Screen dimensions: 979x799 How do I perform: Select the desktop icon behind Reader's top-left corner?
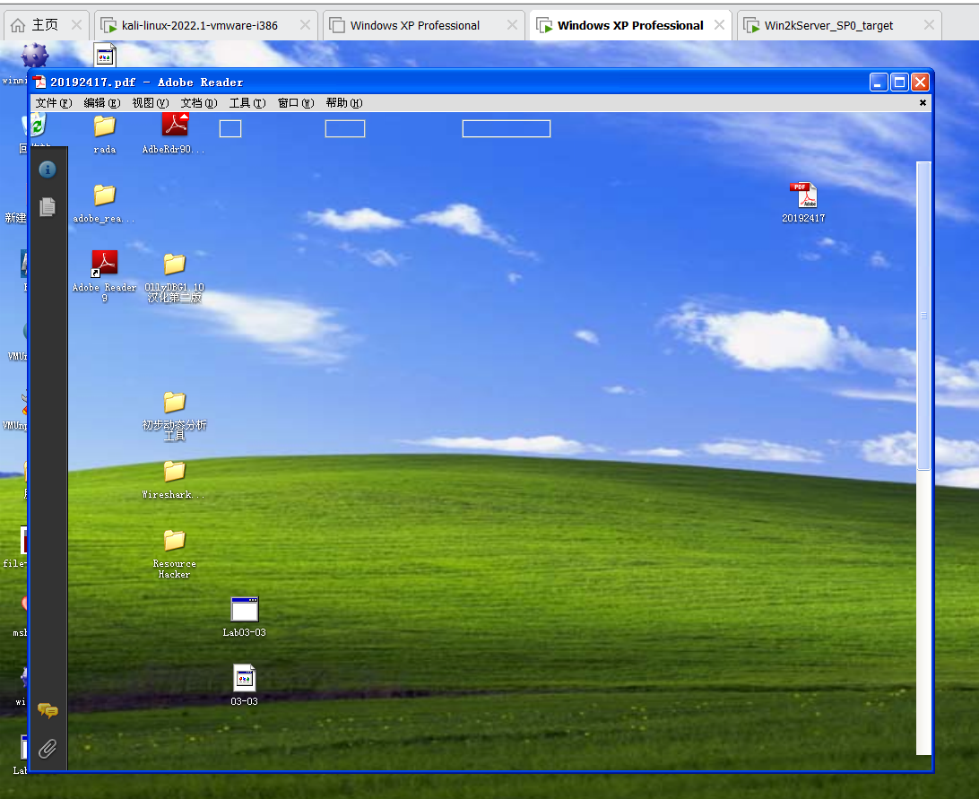[x=34, y=56]
